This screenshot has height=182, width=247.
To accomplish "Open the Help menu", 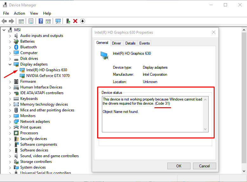I will tap(47, 13).
